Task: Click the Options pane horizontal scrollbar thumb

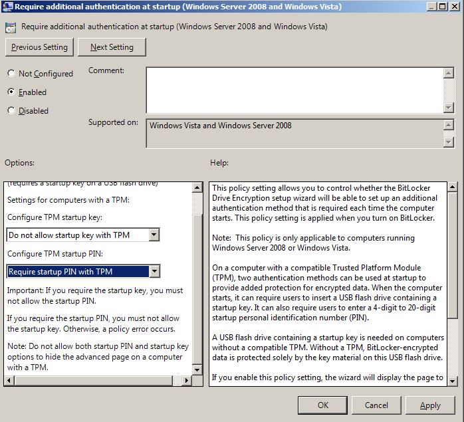Action: pos(93,381)
